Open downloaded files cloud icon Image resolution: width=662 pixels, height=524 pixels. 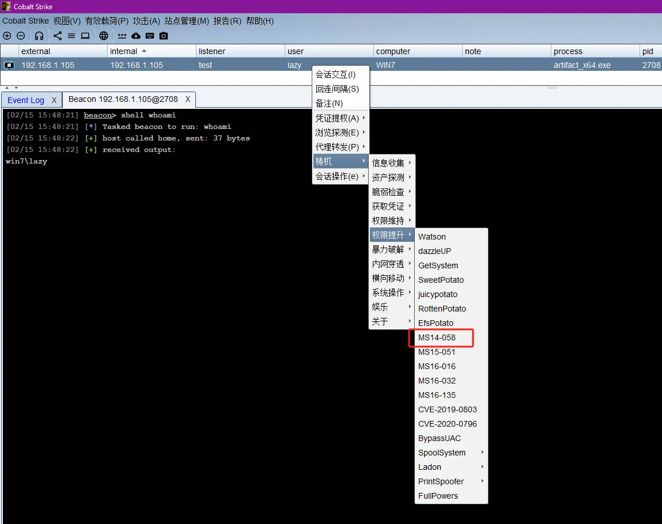[x=136, y=36]
